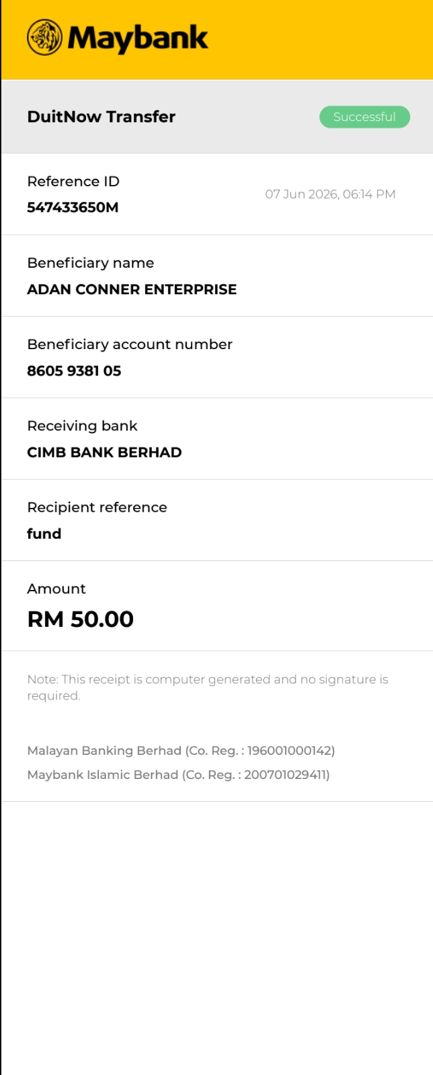Click the computer generated receipt note
Viewport: 433px width, 1075px height.
[208, 688]
